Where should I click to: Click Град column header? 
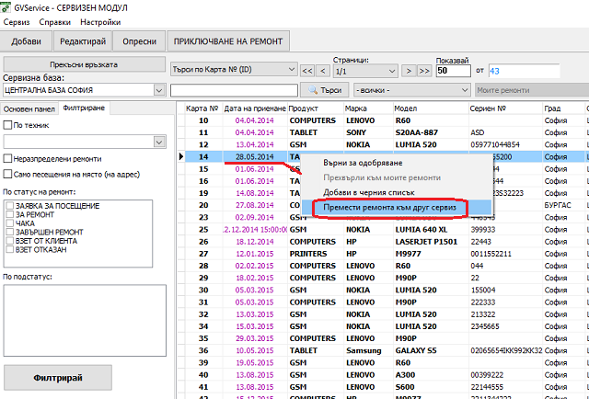(563, 108)
